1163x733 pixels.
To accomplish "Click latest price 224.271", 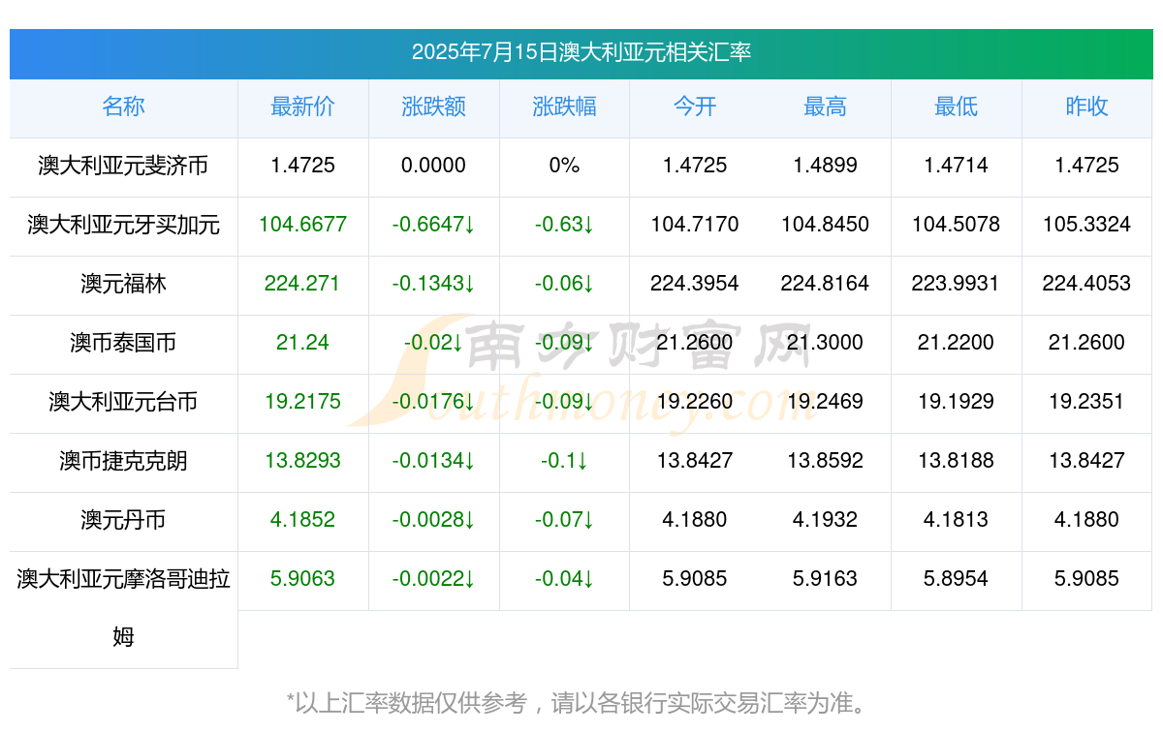I will [302, 284].
